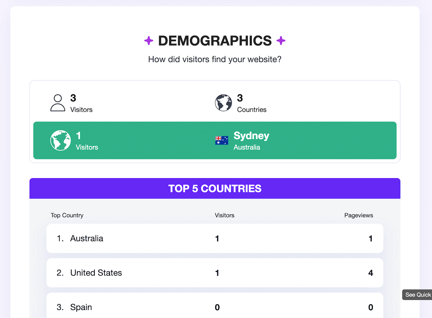Click the TOP 5 COUNTRIES header bar
The image size is (432, 318).
pos(215,188)
